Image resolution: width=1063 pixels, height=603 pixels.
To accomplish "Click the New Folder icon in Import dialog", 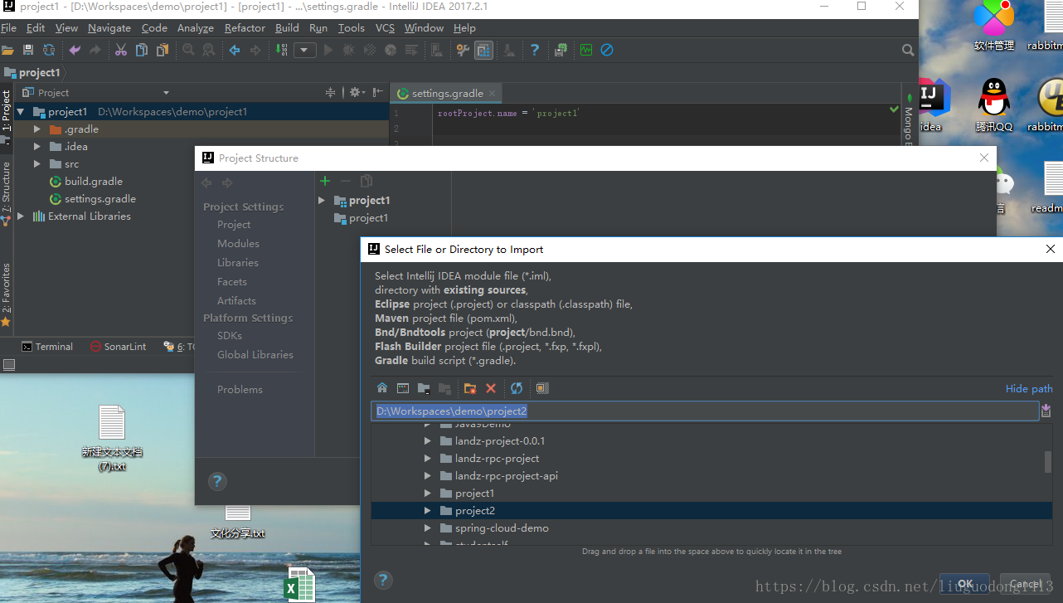I will (x=470, y=388).
